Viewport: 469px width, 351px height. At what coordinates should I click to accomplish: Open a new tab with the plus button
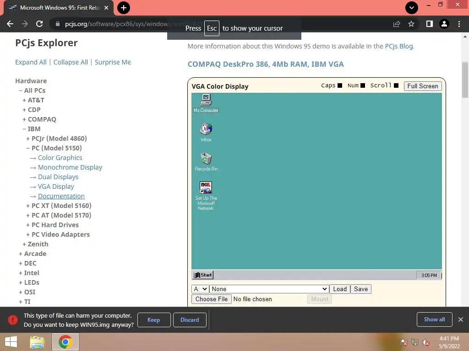coord(124,8)
